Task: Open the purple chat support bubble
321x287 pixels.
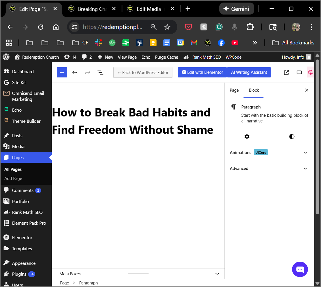Action: [x=300, y=269]
